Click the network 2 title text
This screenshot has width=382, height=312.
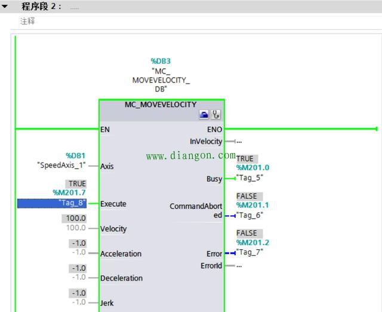[x=41, y=7]
